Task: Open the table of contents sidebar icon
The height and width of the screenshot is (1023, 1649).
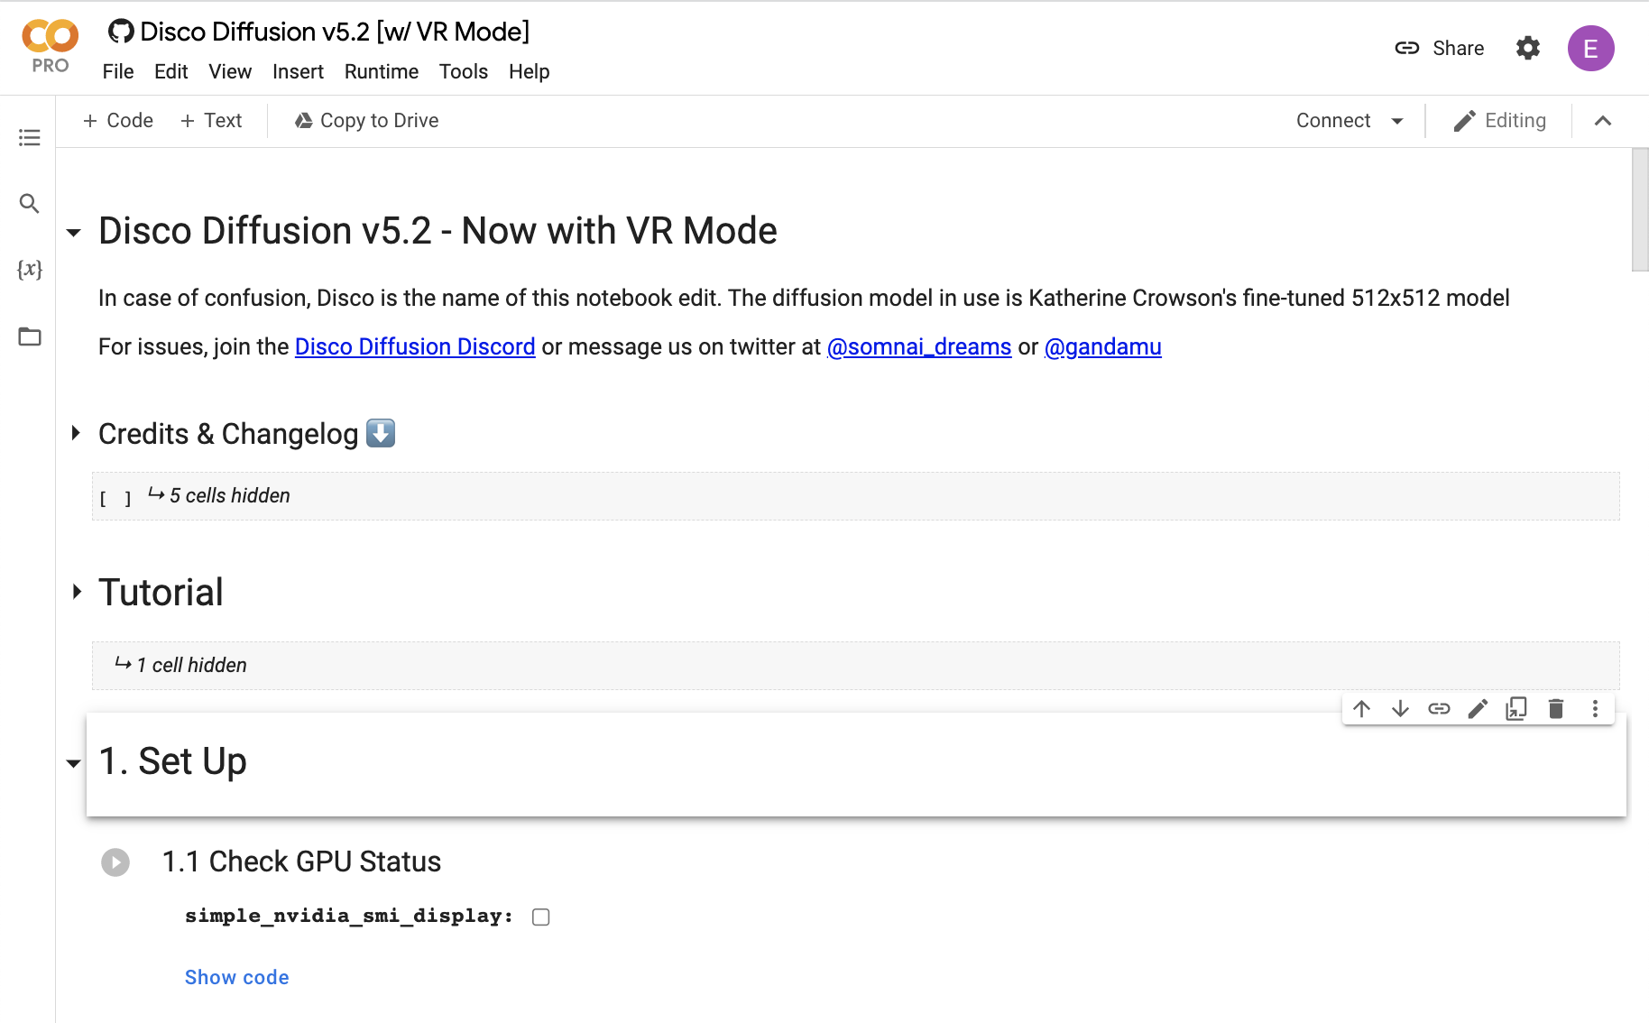Action: pos(30,137)
